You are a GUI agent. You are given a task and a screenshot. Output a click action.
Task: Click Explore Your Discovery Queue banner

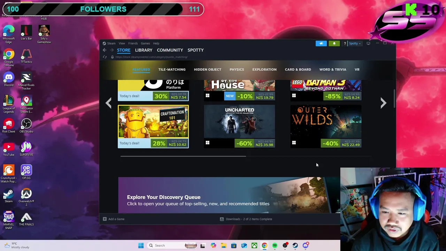click(x=229, y=195)
